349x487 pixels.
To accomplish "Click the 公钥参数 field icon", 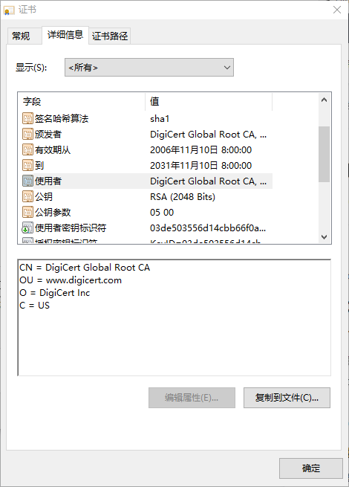I will [x=27, y=212].
